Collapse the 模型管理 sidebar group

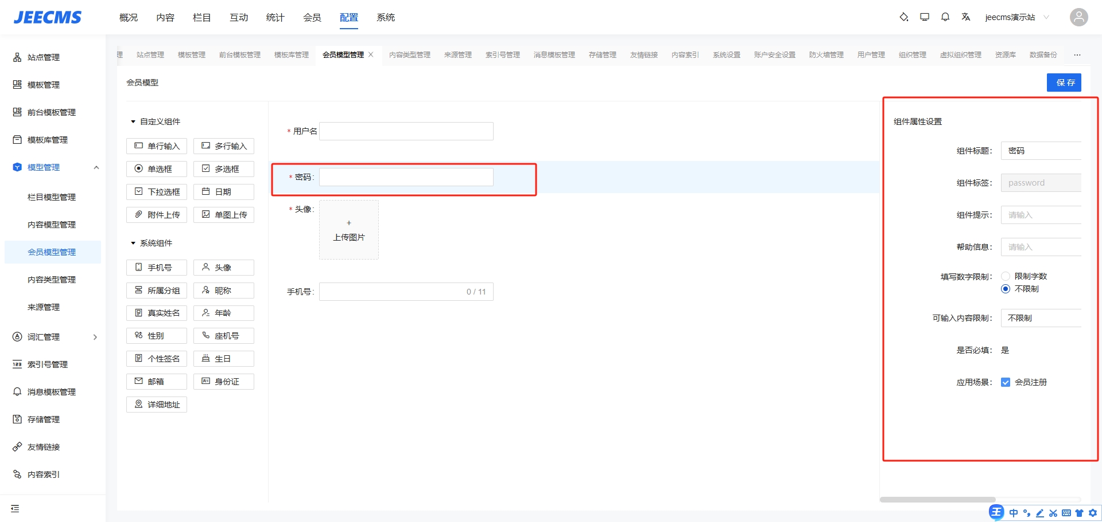click(x=96, y=167)
